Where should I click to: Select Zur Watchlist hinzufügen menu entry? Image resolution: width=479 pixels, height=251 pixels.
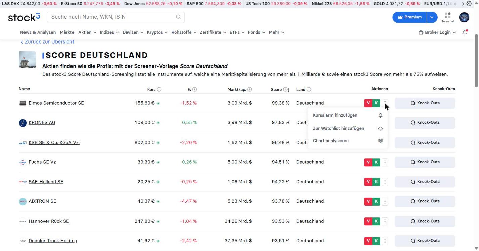[x=347, y=128]
